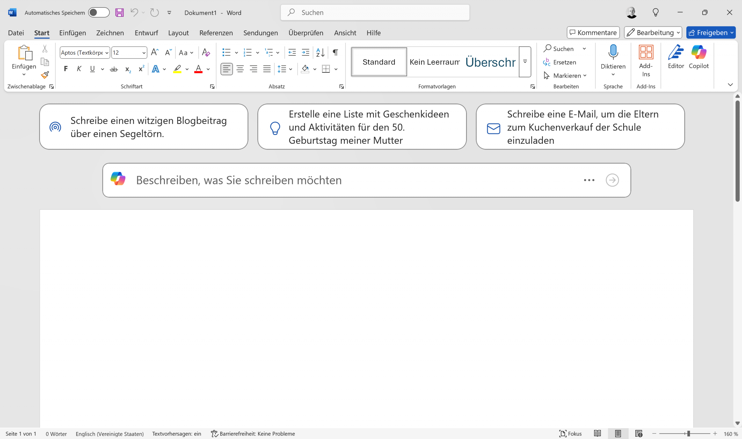Switch to the Einfügen ribbon tab

click(x=72, y=32)
